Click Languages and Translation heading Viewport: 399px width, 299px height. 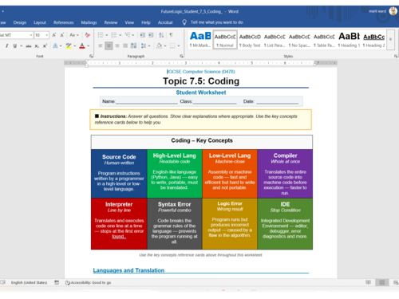point(128,270)
